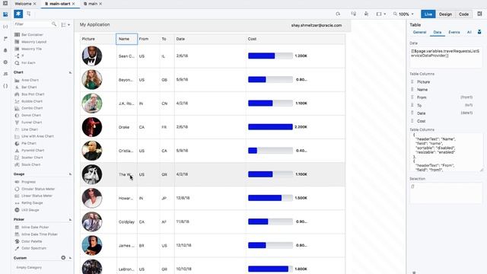Select the From entry in Table Columns
This screenshot has height=274, width=487.
(x=422, y=97)
